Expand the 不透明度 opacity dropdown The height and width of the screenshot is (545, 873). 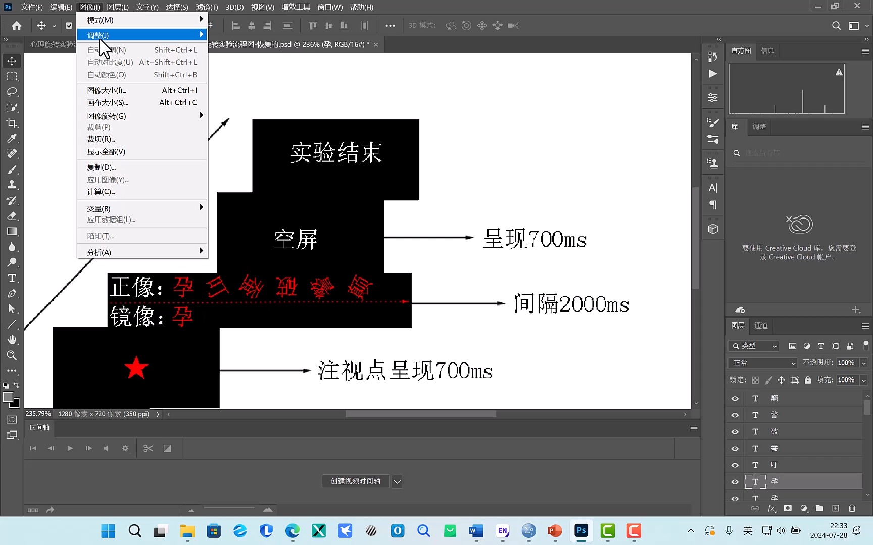click(863, 363)
